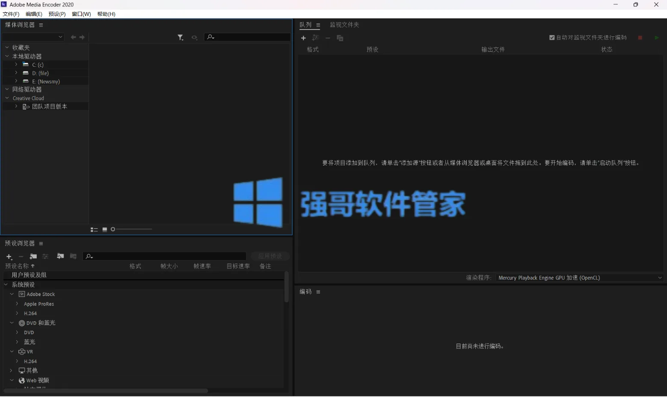Image resolution: width=667 pixels, height=397 pixels.
Task: Go back in media browser history
Action: (73, 37)
